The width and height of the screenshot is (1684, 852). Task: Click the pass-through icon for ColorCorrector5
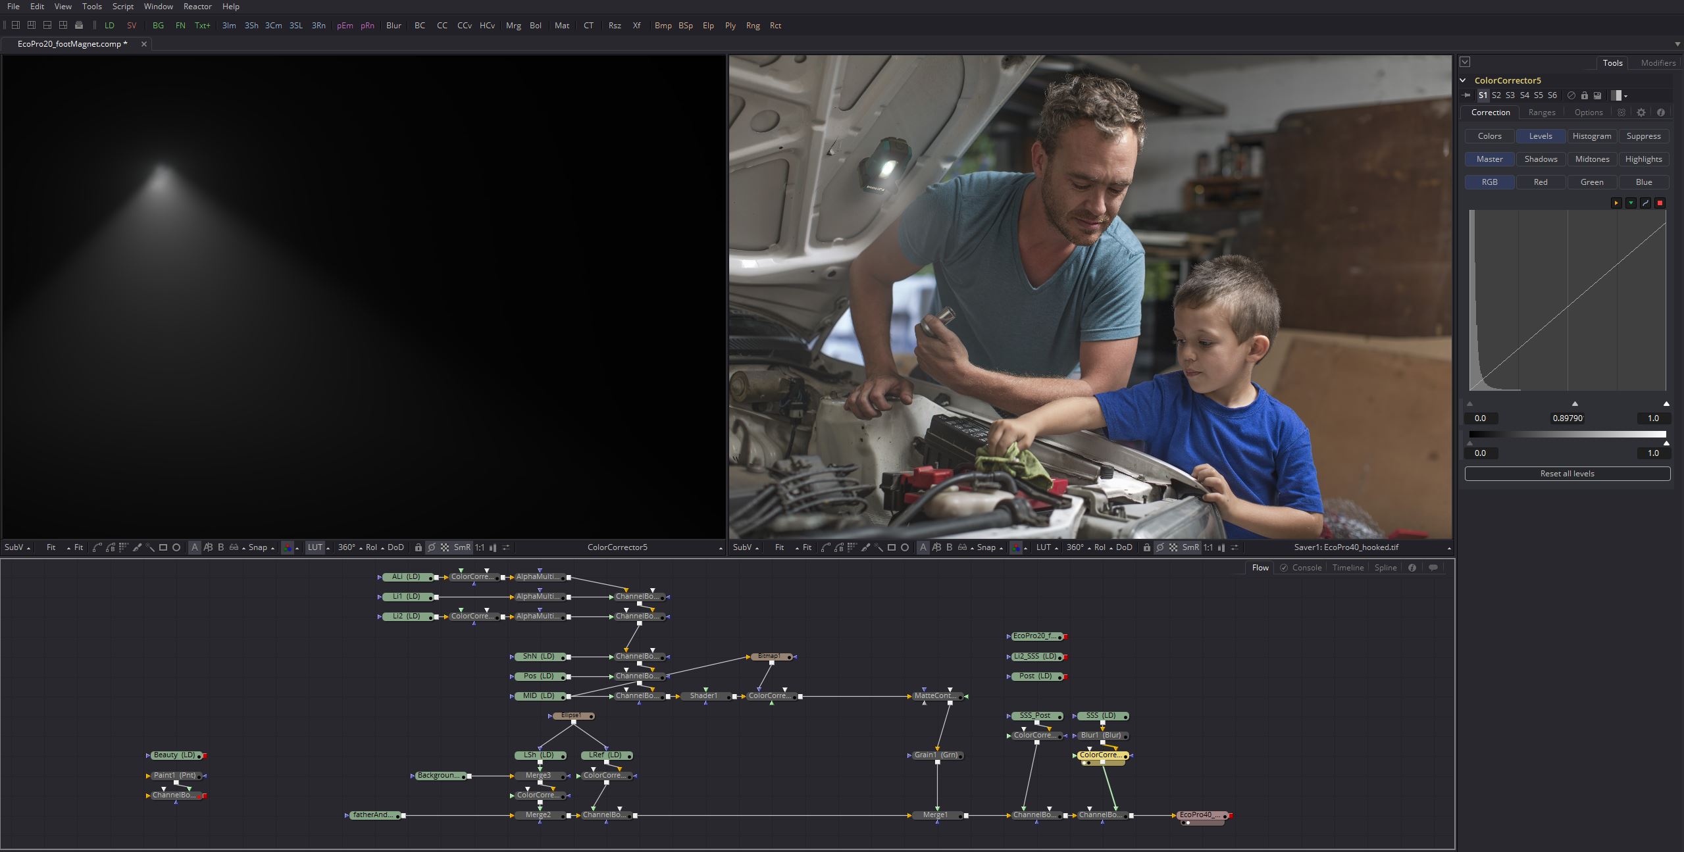1571,95
